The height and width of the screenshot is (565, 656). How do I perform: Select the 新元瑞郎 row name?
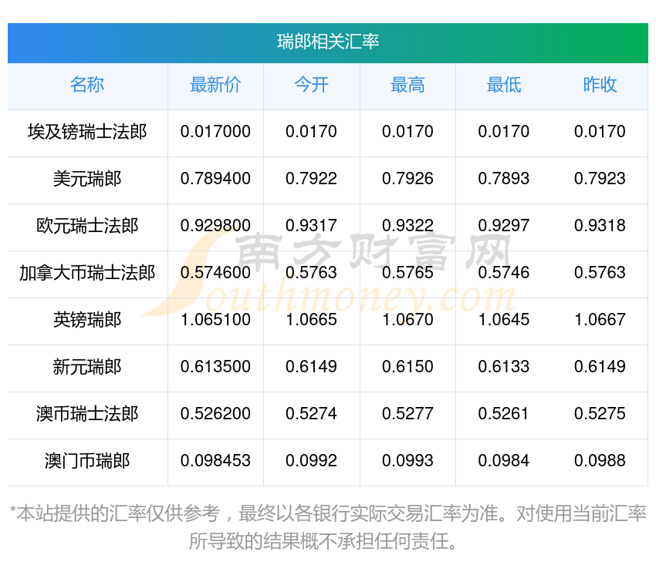click(87, 367)
